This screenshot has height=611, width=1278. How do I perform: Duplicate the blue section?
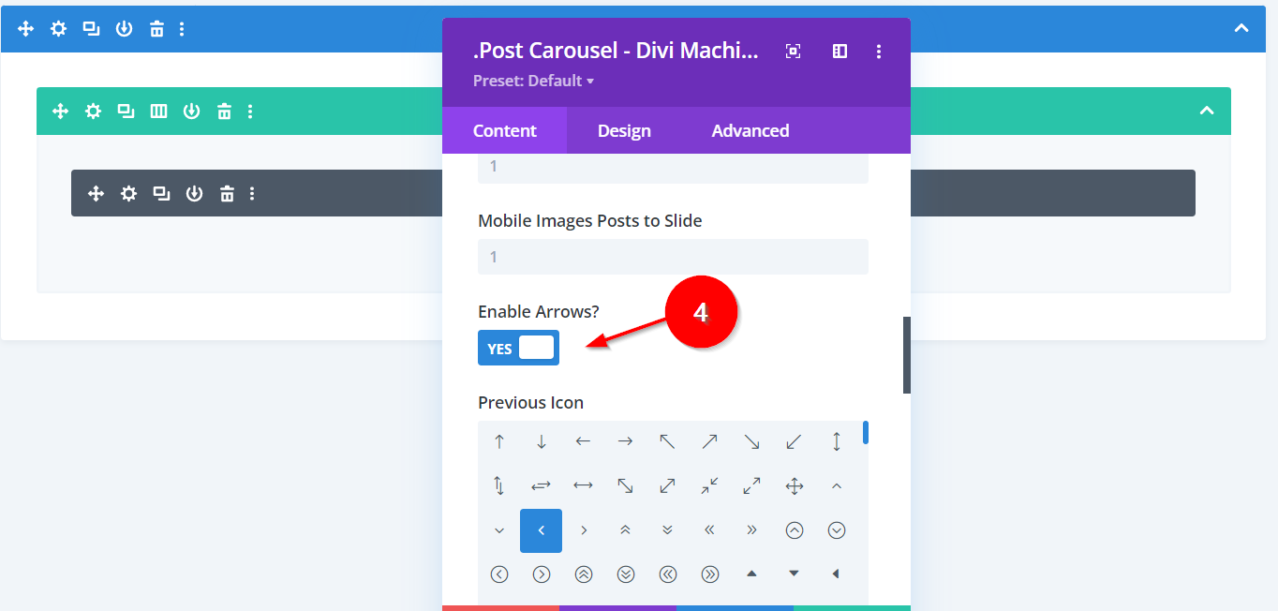(x=91, y=29)
